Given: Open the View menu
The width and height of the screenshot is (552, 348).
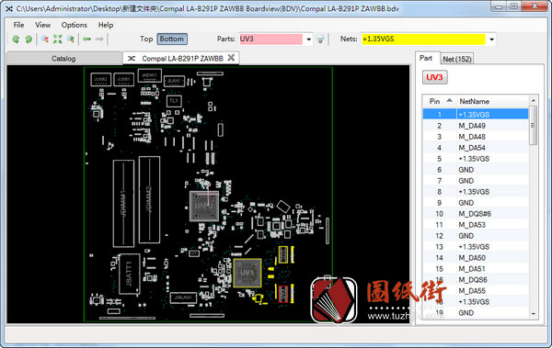Looking at the screenshot, I should (42, 25).
